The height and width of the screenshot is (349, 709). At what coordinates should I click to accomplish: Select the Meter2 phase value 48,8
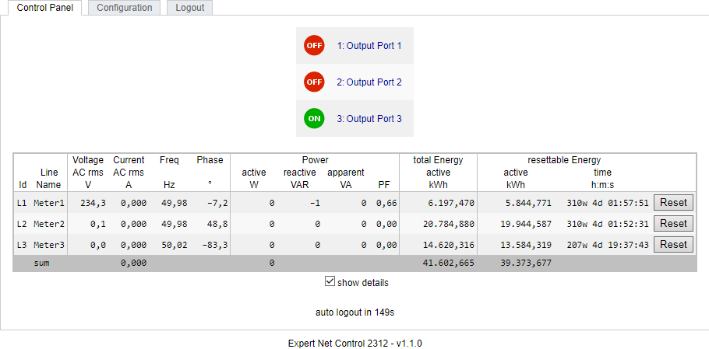[216, 224]
